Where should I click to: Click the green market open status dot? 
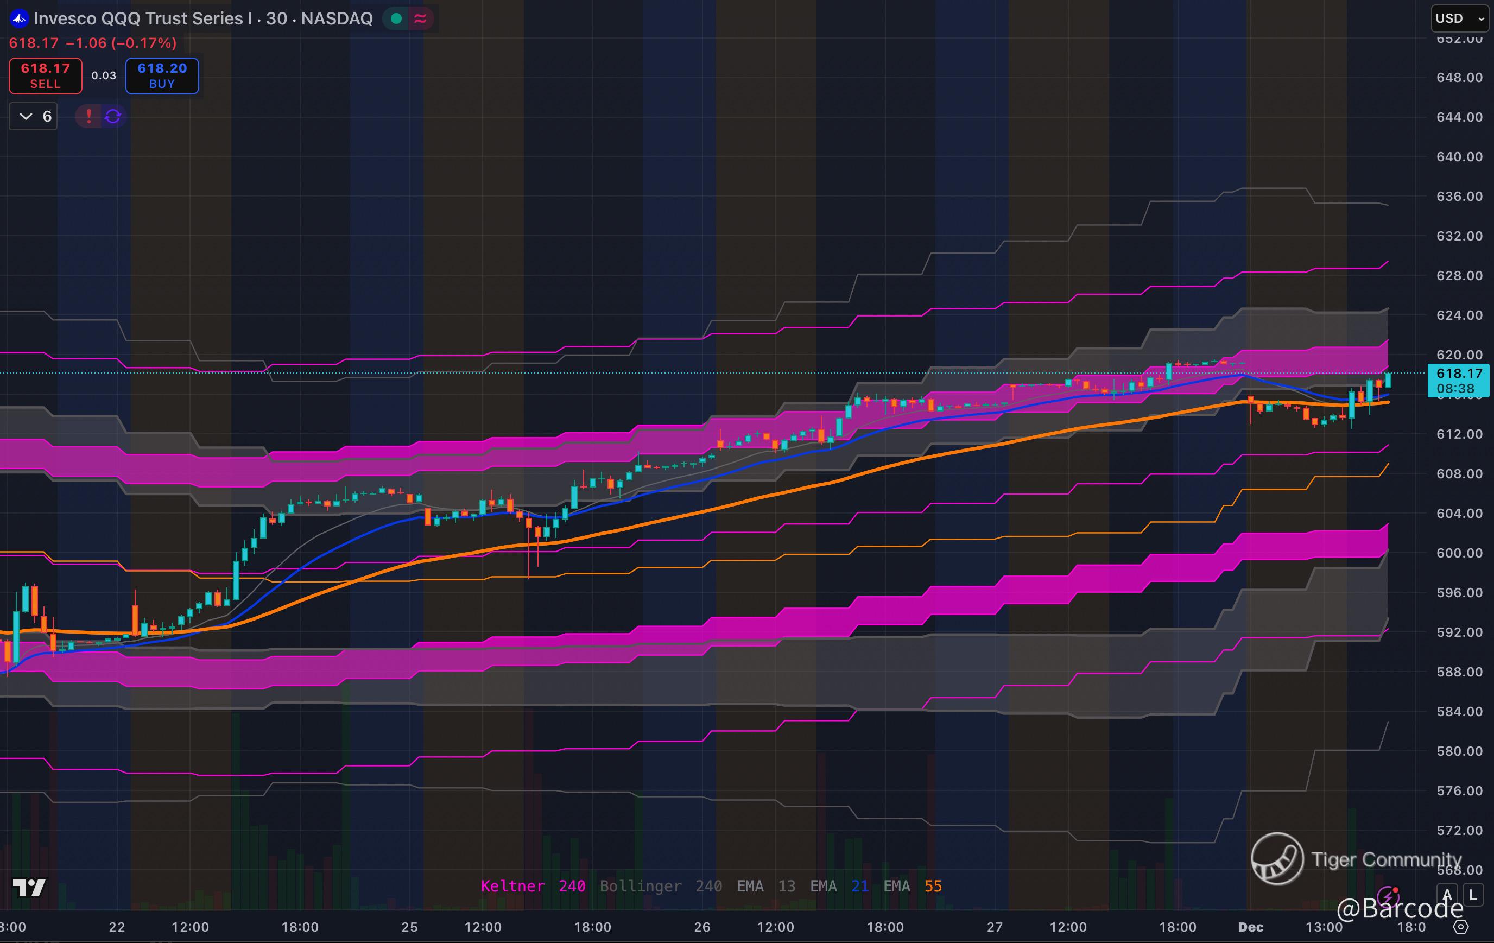396,18
